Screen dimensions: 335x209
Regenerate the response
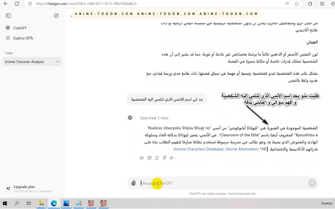[x=157, y=158]
